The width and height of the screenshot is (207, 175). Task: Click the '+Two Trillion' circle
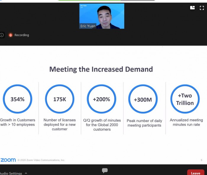(185, 99)
